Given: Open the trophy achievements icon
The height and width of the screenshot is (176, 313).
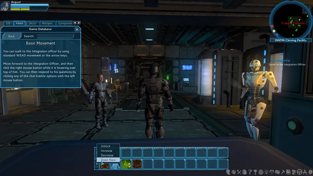Looking at the screenshot, I should pyautogui.click(x=255, y=172).
